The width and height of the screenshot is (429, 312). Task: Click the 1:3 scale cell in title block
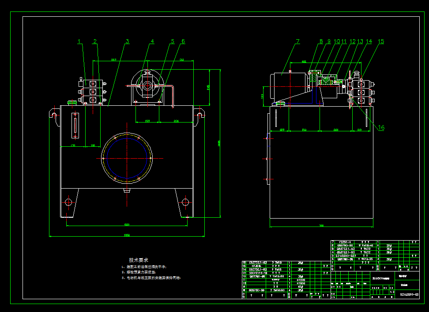(x=392, y=292)
